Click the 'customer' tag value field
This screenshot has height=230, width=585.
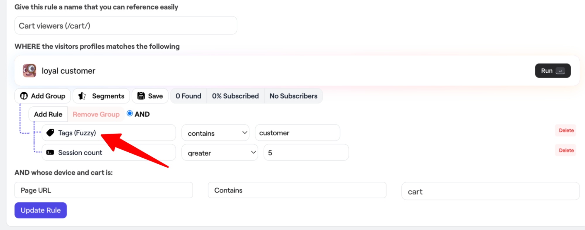[x=297, y=133]
